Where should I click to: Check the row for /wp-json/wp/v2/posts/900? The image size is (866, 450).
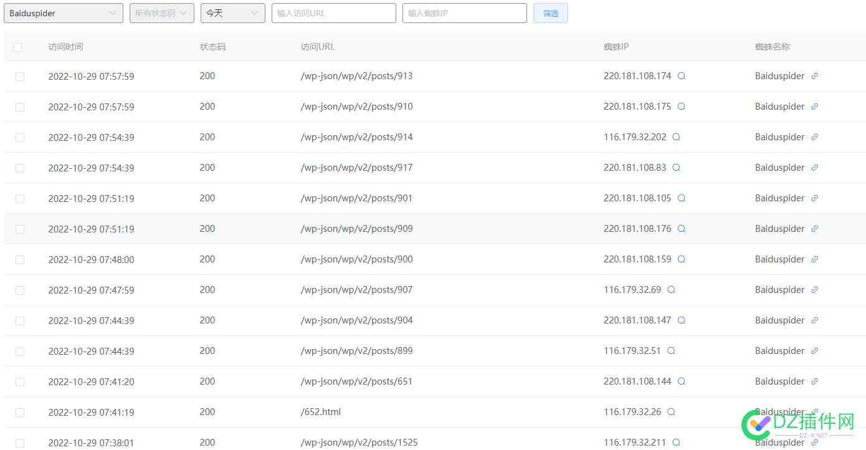point(20,260)
